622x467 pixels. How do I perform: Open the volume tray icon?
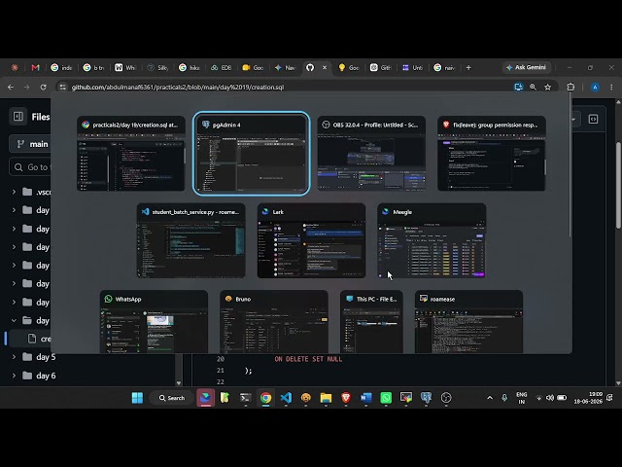point(550,398)
